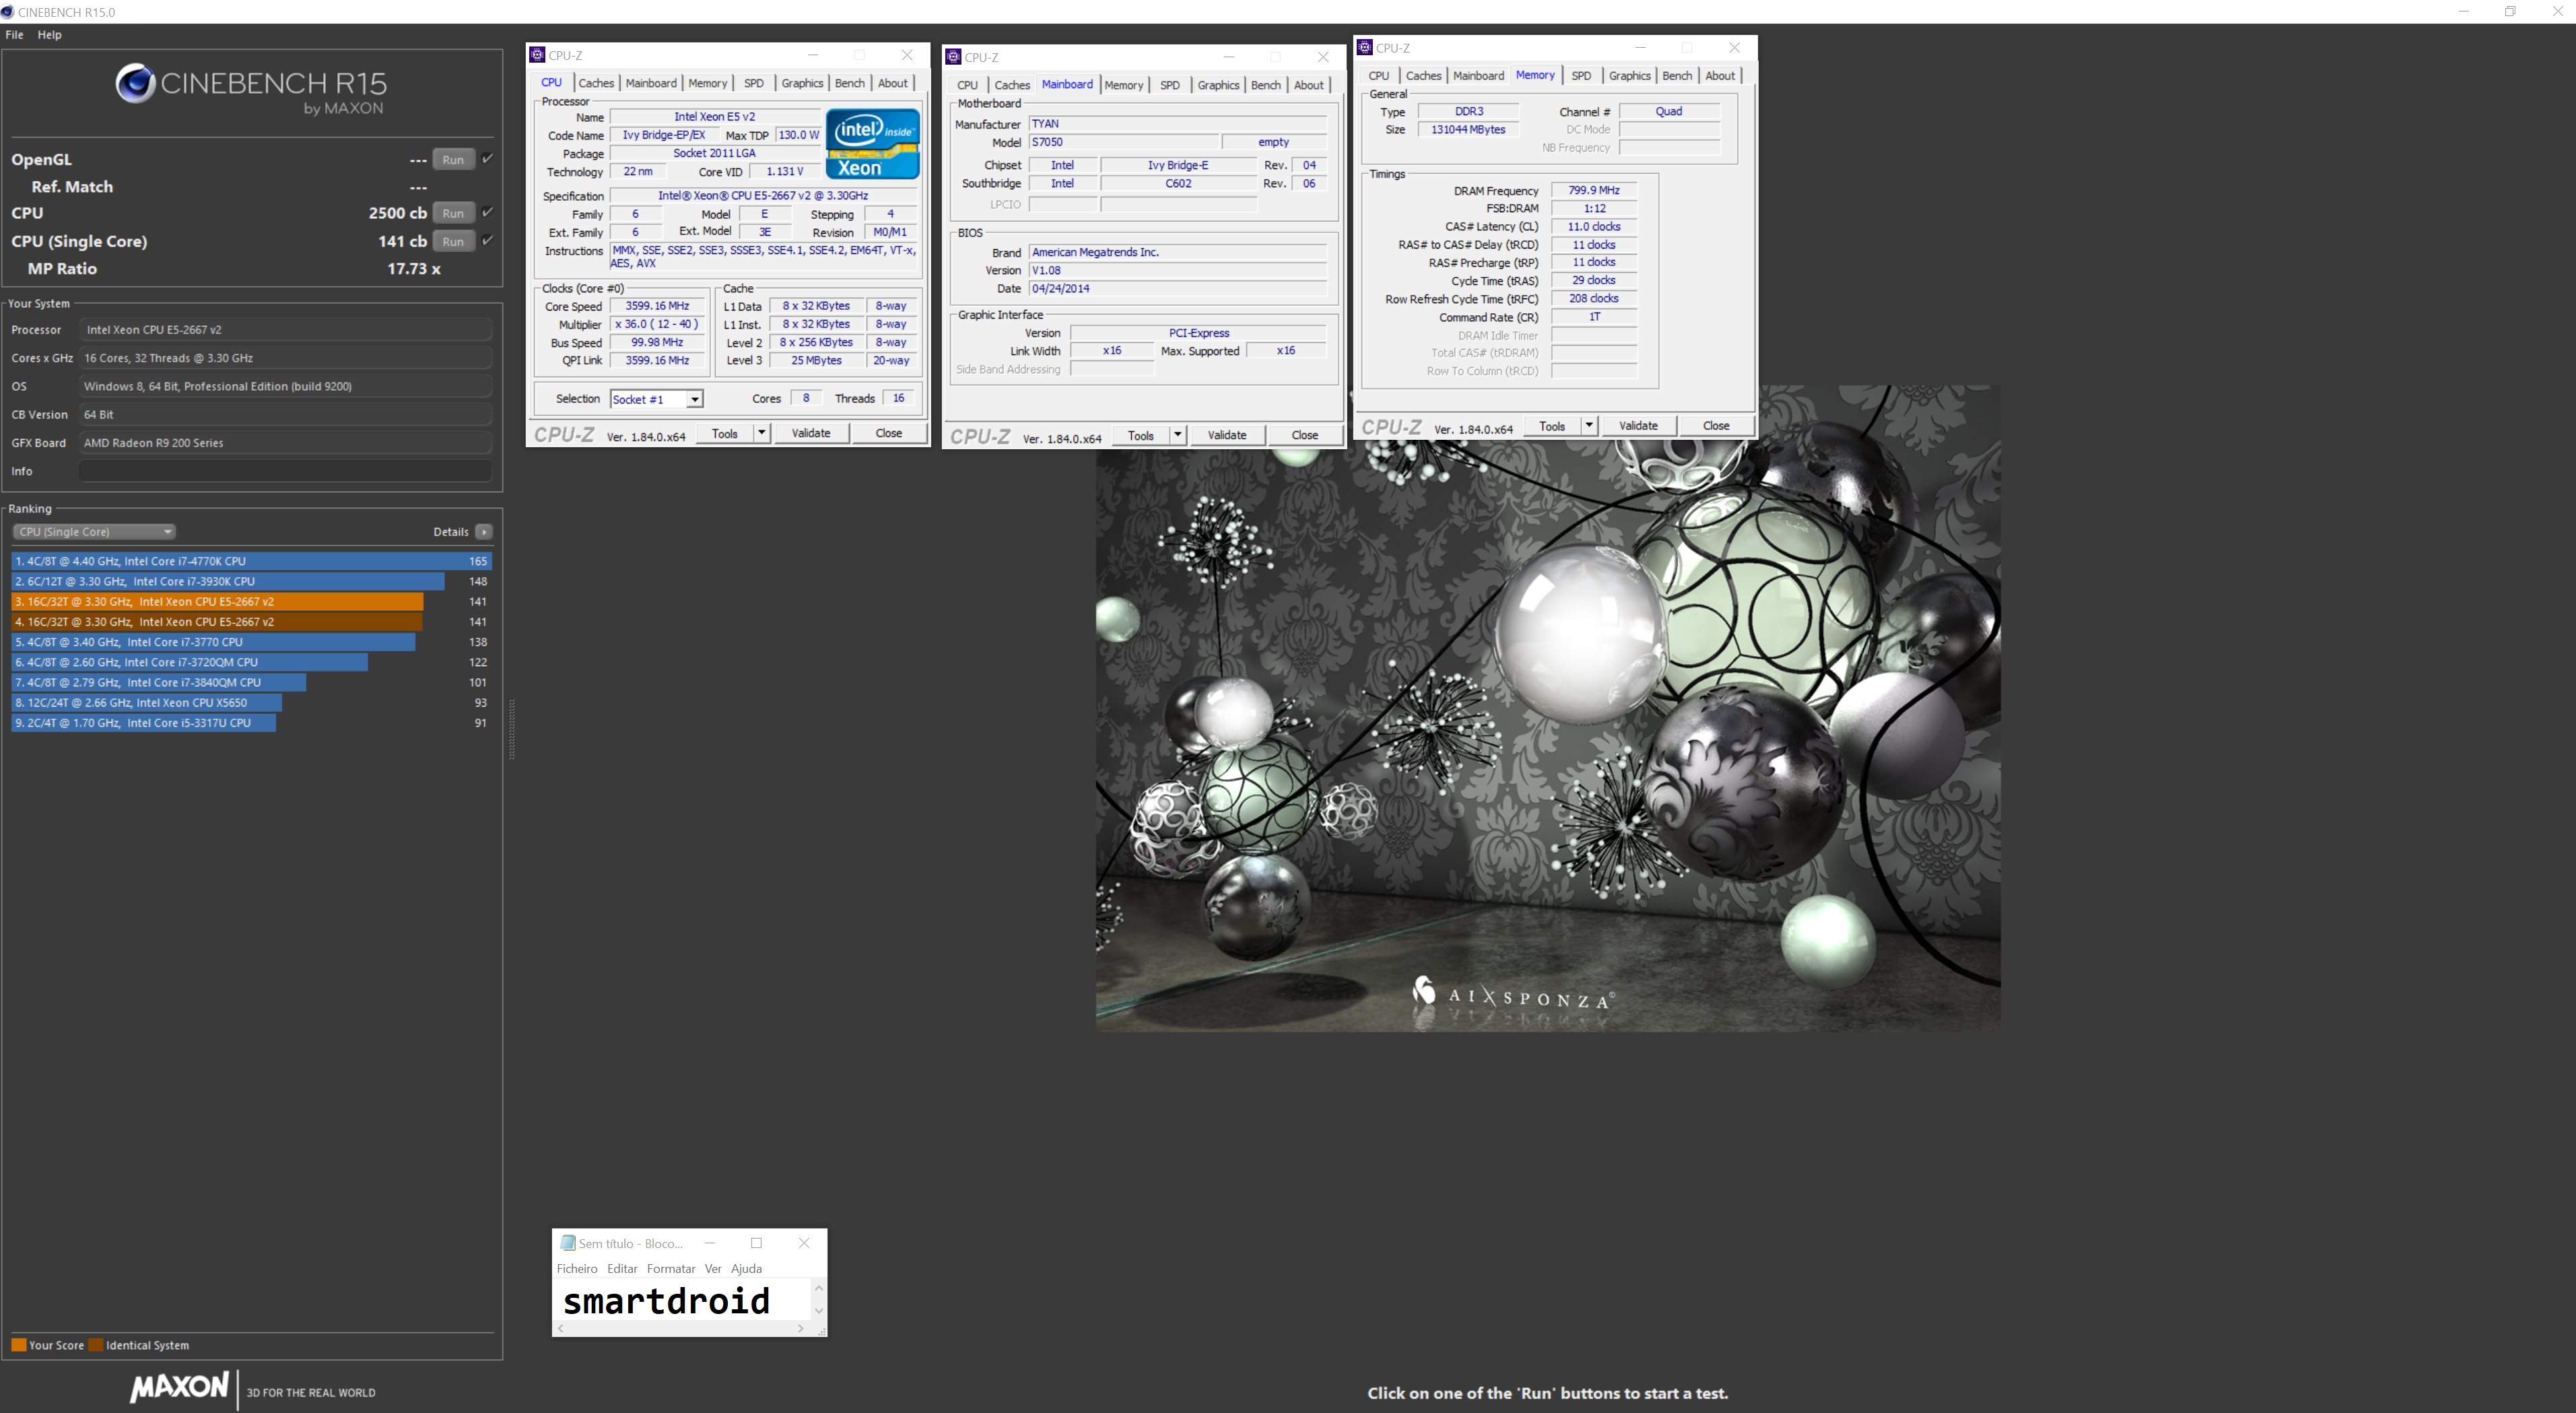The width and height of the screenshot is (2576, 1413).
Task: Click the rendered spheres preview image
Action: [x=1548, y=708]
